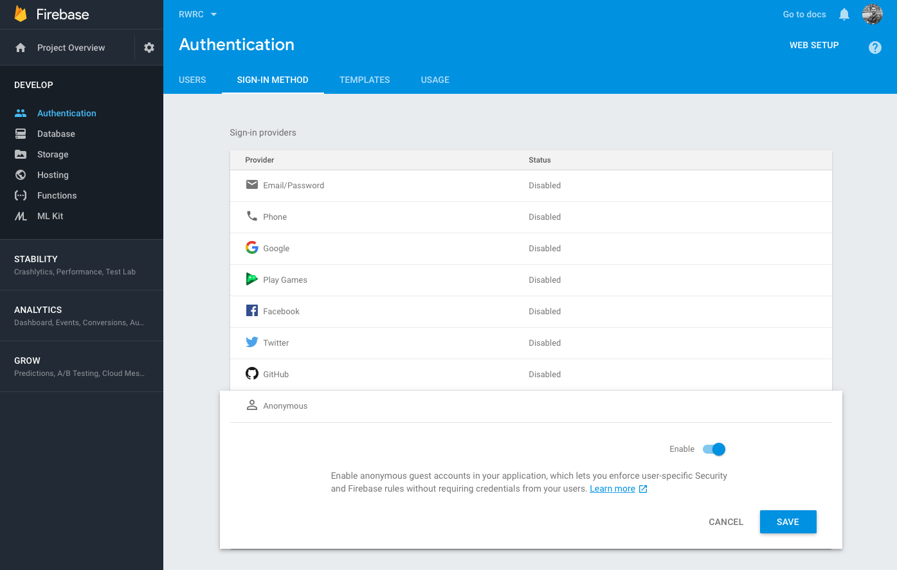
Task: Click the Hosting globe icon
Action: [x=21, y=175]
